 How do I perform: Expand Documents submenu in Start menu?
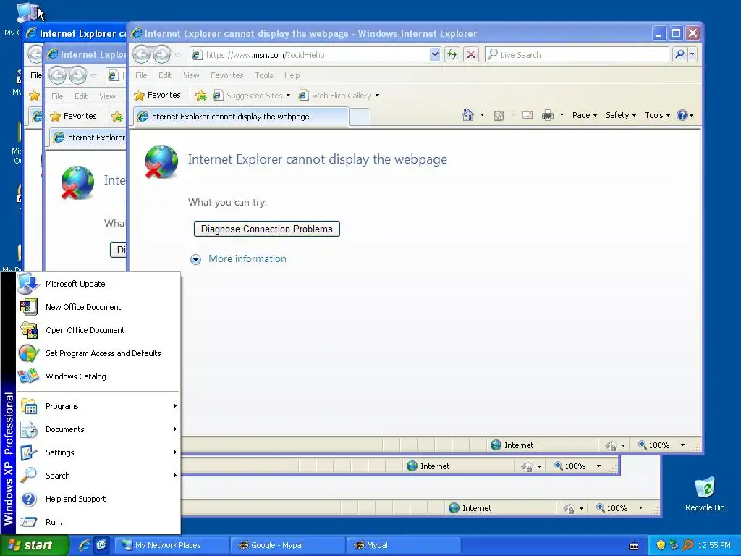pos(98,429)
